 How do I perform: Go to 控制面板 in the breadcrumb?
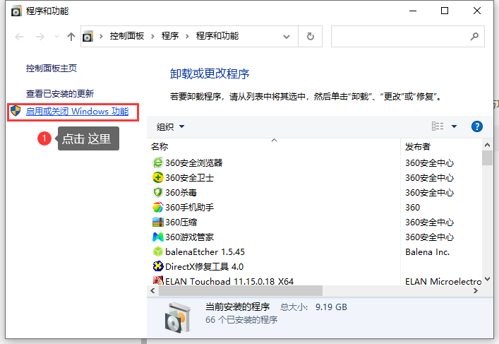coord(127,36)
